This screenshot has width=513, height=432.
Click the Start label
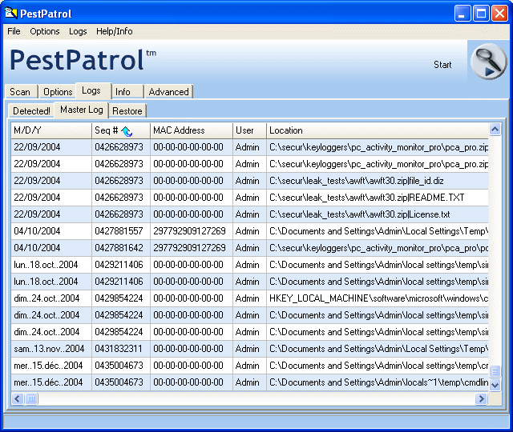pyautogui.click(x=442, y=65)
